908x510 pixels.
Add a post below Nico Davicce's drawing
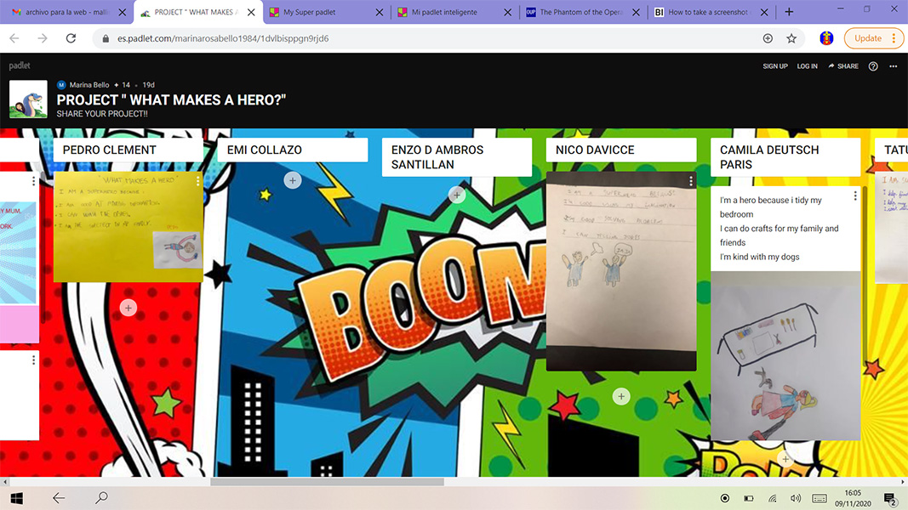(621, 396)
